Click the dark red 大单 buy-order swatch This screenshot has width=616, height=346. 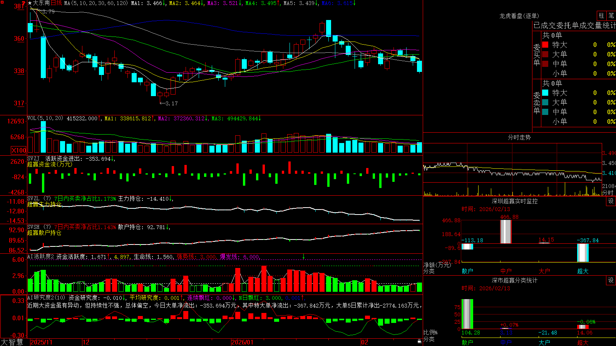[x=545, y=54]
